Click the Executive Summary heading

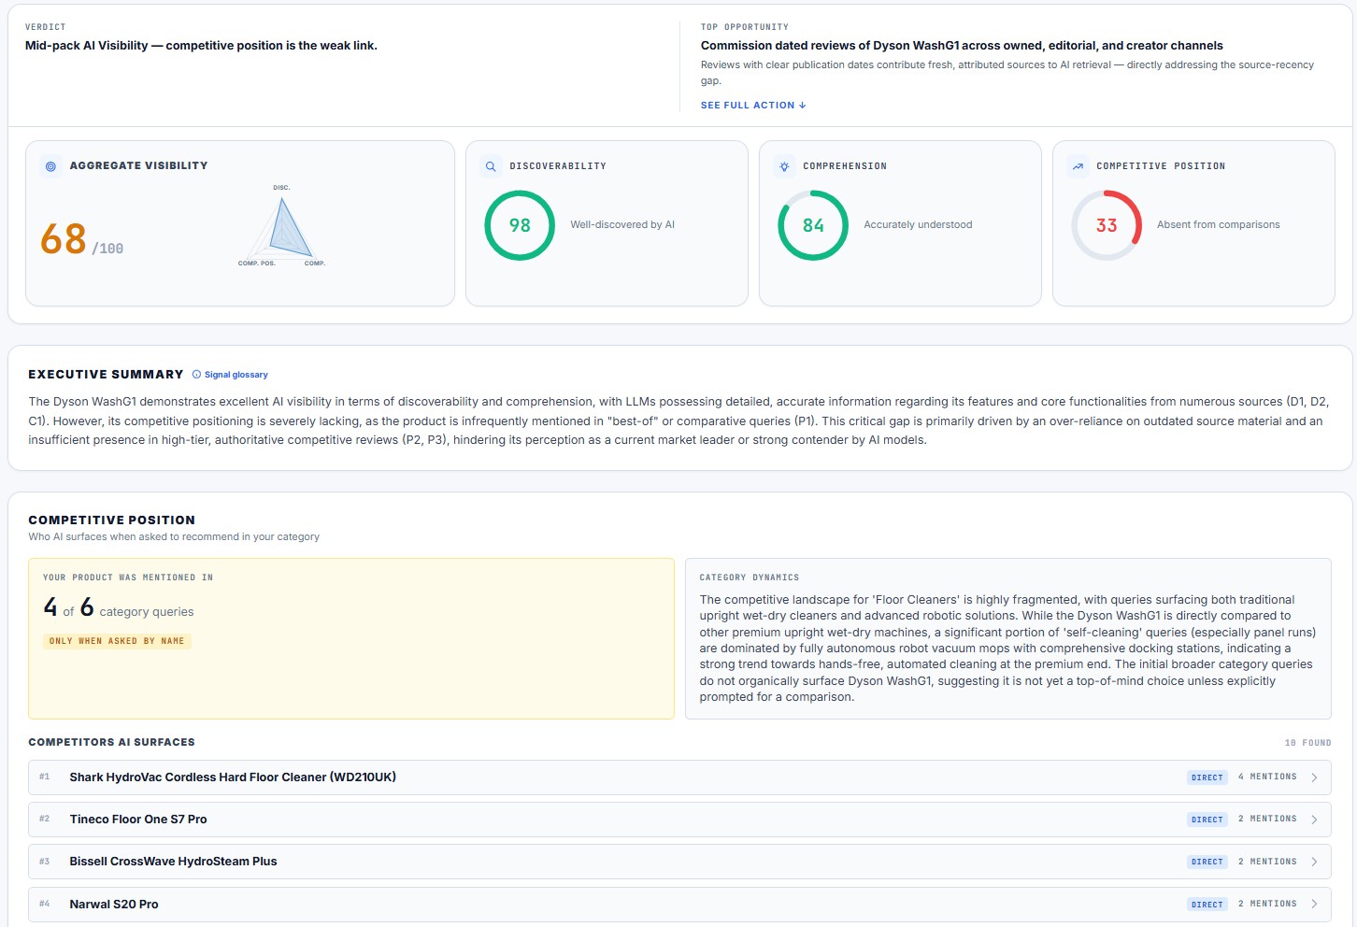(x=106, y=375)
